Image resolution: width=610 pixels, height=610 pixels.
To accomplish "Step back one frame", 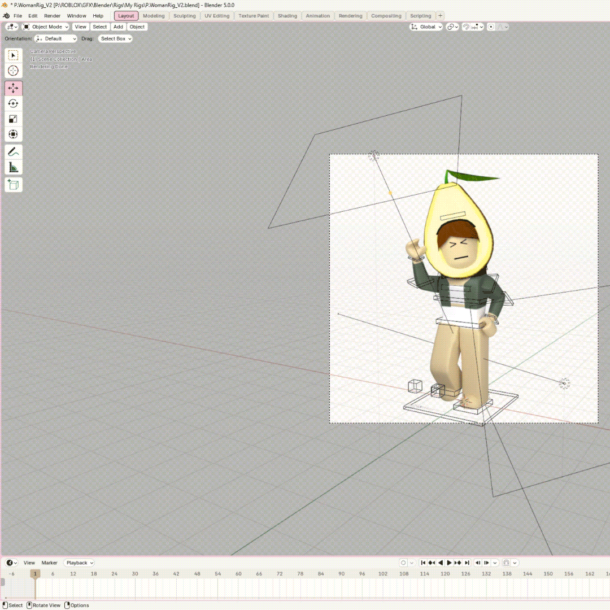I will (478, 563).
